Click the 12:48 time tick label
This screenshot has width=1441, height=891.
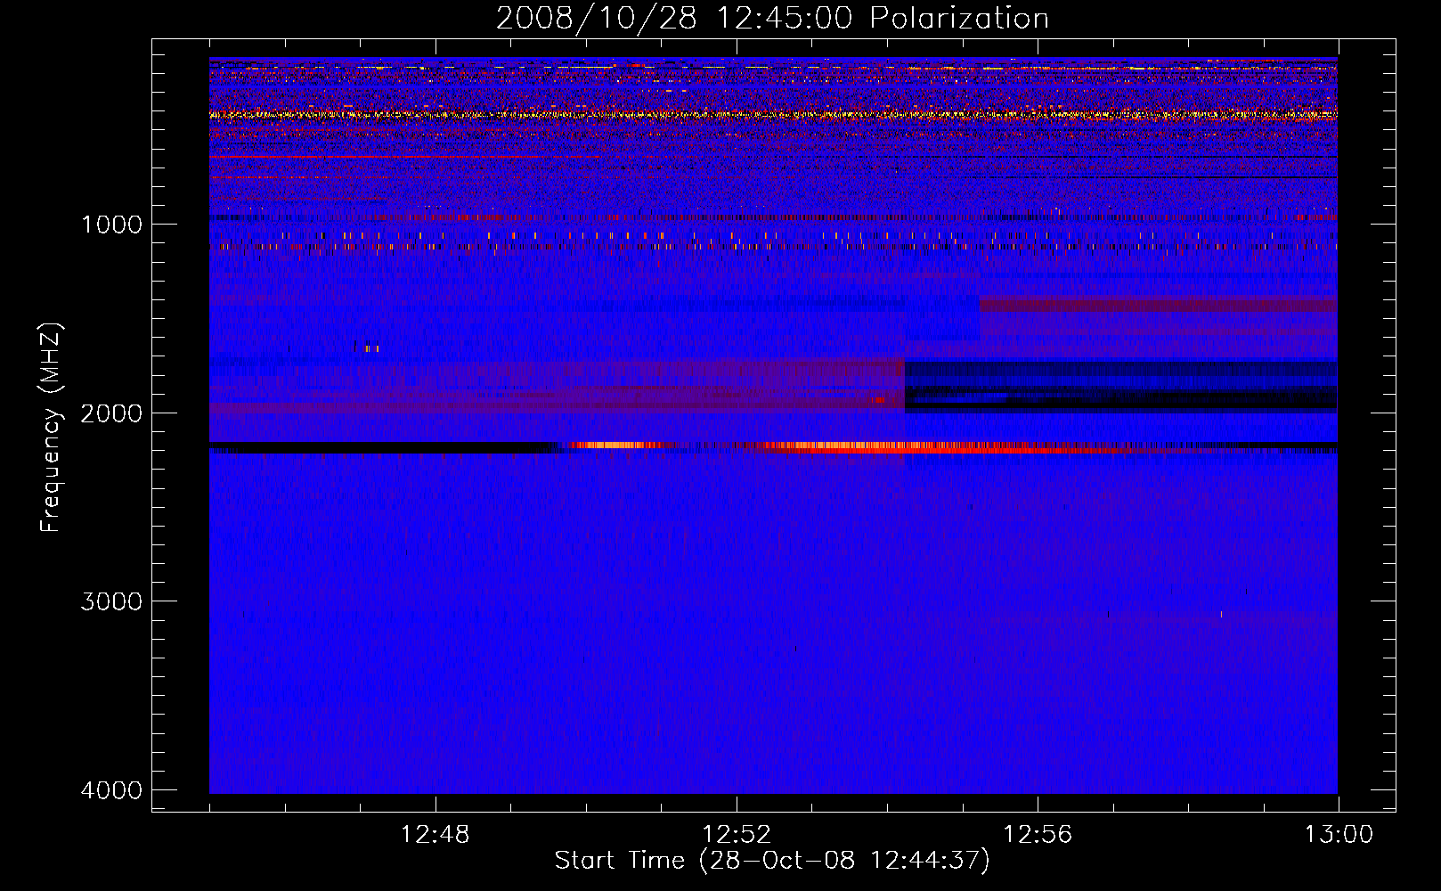tap(436, 835)
